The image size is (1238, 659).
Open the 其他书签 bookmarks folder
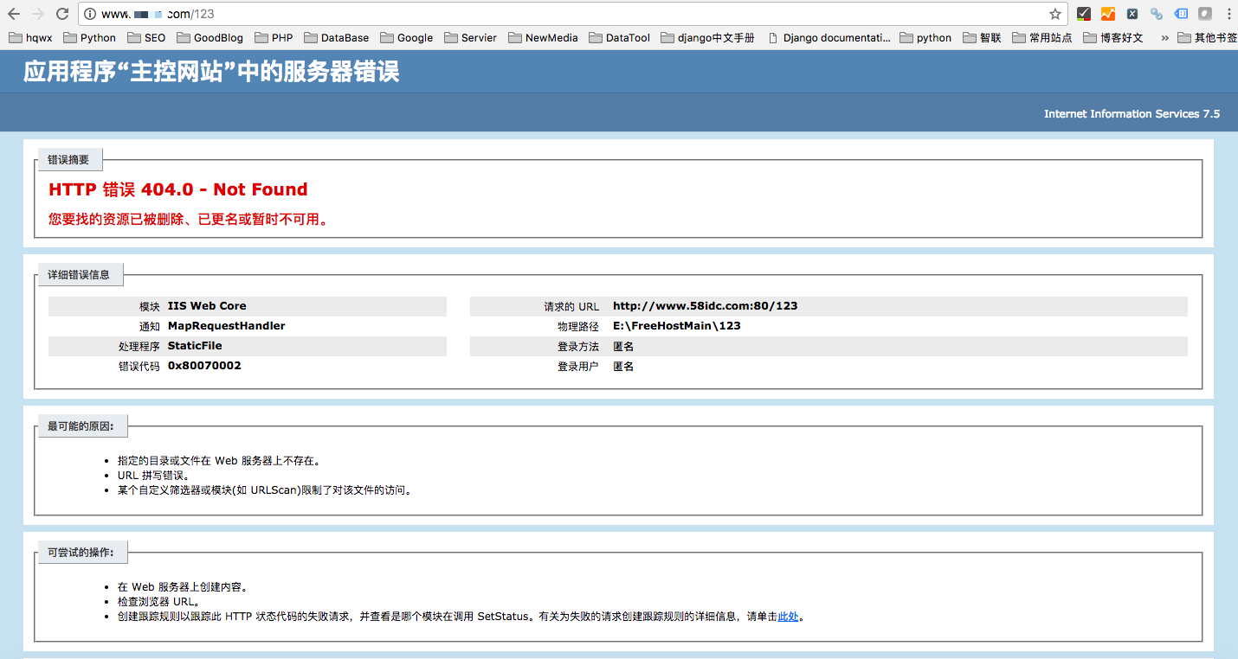click(1210, 37)
